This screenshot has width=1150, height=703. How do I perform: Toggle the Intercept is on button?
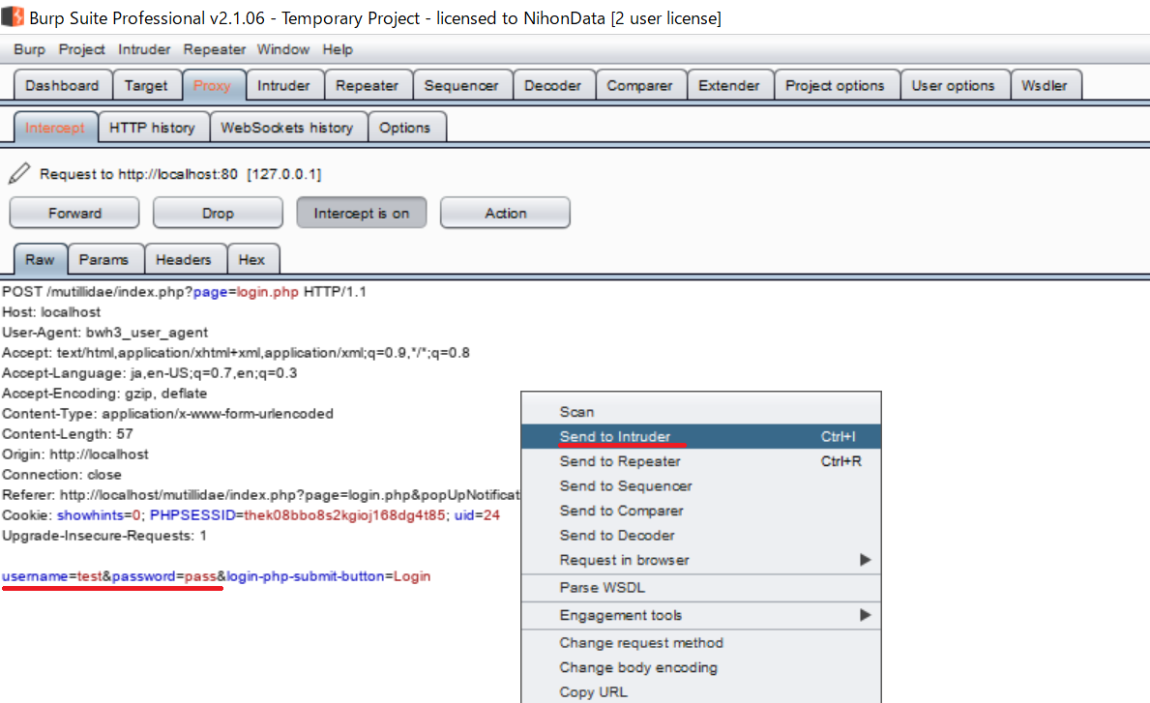(361, 214)
